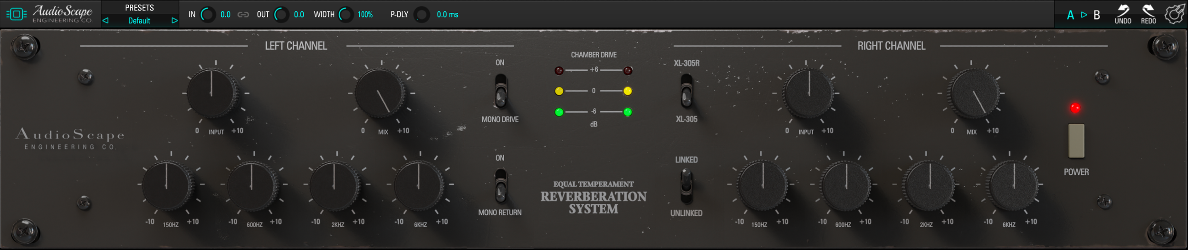The image size is (1188, 250).
Task: Click the OUT gain knob in top bar
Action: (282, 15)
